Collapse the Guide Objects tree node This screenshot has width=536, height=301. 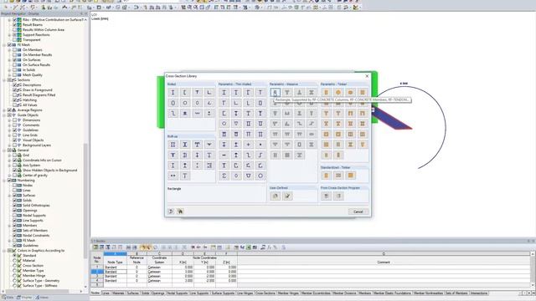4,115
